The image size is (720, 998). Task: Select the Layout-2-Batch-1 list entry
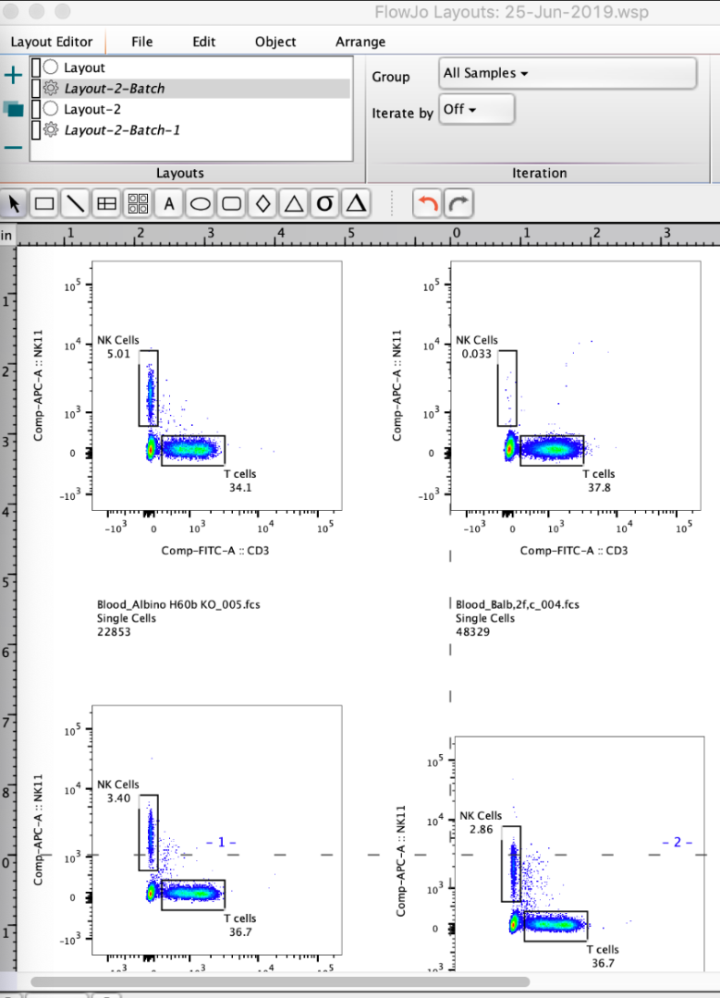point(191,130)
